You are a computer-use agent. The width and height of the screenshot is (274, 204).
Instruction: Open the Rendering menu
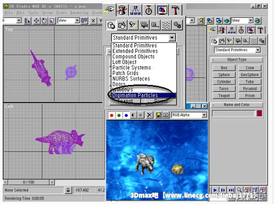[x=79, y=12]
